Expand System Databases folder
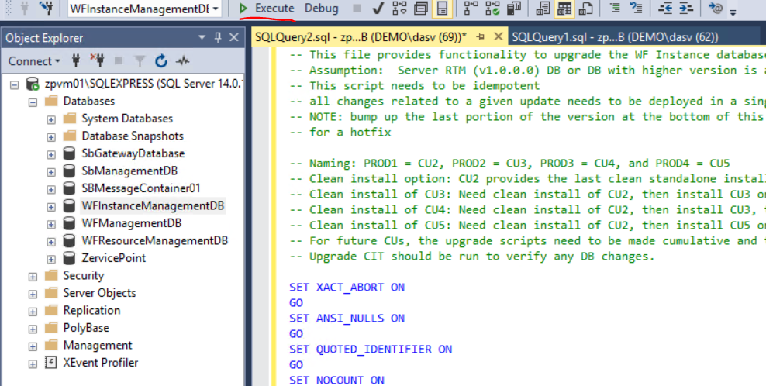Viewport: 766px width, 386px height. (x=51, y=119)
